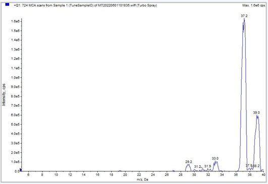Click the blue legend square beside the title

coord(7,5)
